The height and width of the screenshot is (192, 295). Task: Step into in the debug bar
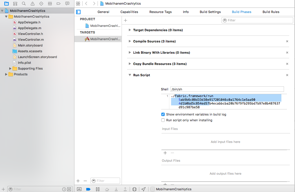pos(116,189)
